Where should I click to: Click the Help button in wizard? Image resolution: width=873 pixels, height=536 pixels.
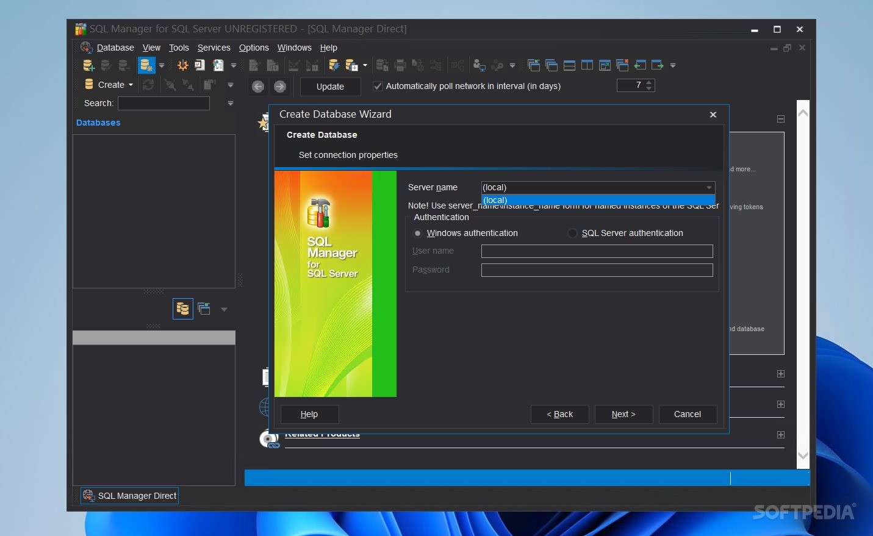(309, 414)
